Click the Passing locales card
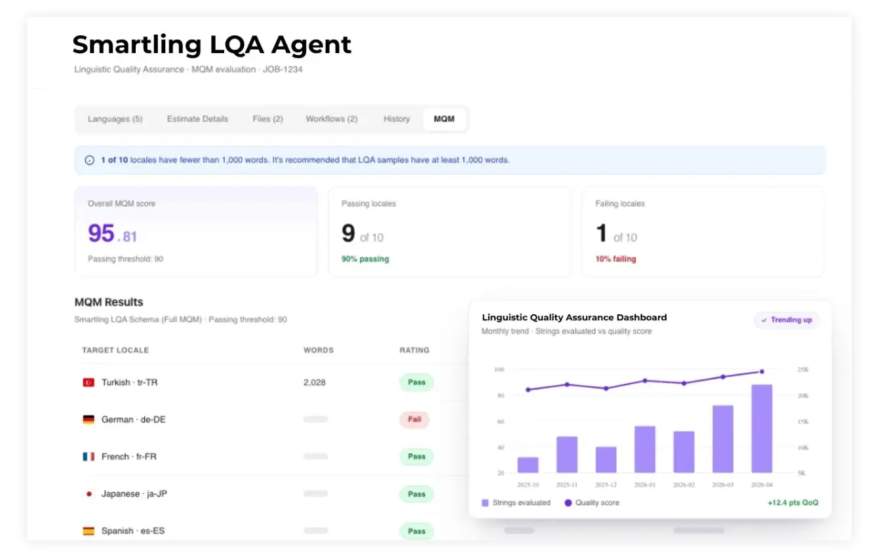 point(449,231)
